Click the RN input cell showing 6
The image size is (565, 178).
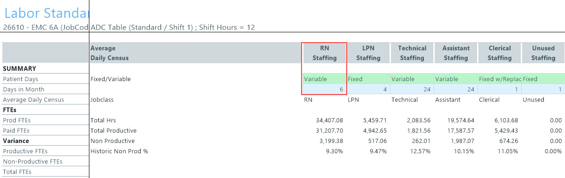[x=325, y=89]
